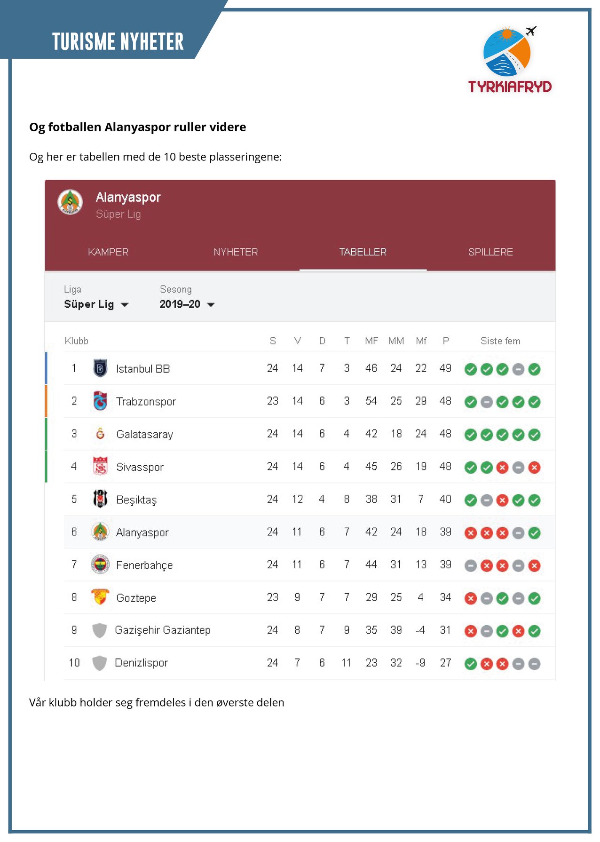Image resolution: width=600 pixels, height=842 pixels.
Task: Click the Beşiktaş team crest
Action: [100, 499]
